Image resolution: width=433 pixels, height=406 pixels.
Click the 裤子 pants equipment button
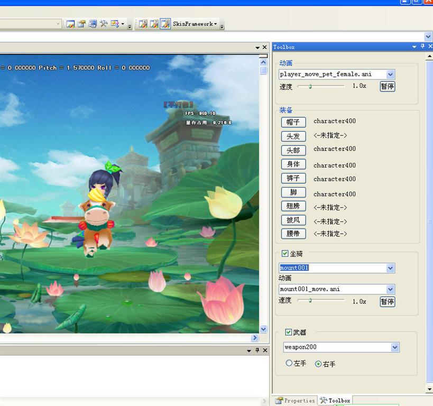(293, 178)
